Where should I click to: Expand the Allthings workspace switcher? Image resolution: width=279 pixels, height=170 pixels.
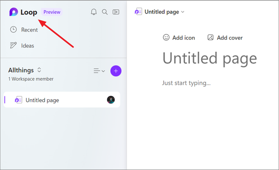pos(39,70)
